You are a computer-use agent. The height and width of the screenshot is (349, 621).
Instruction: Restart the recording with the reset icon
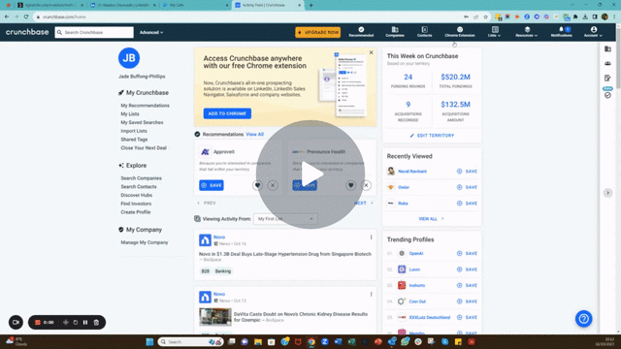click(x=76, y=323)
